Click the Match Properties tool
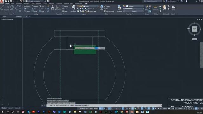 [119, 9]
